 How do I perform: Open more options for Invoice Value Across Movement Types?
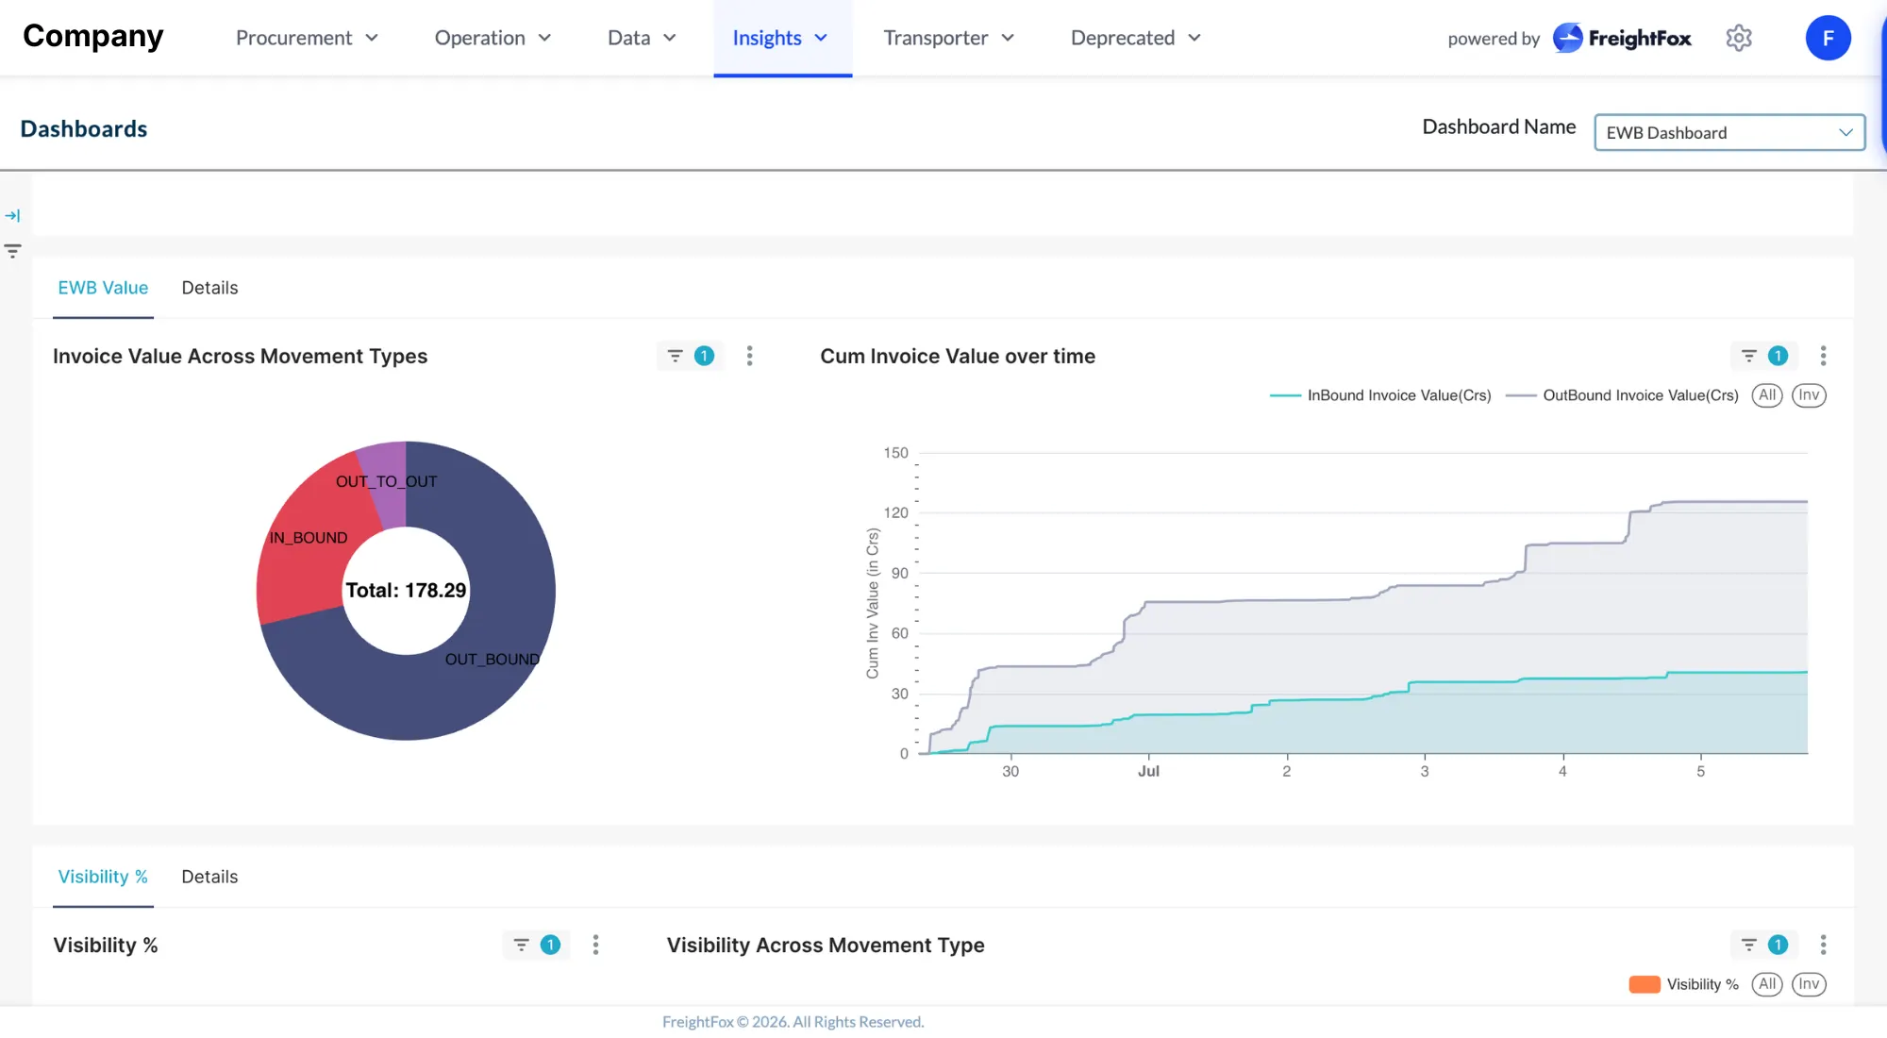click(x=750, y=356)
